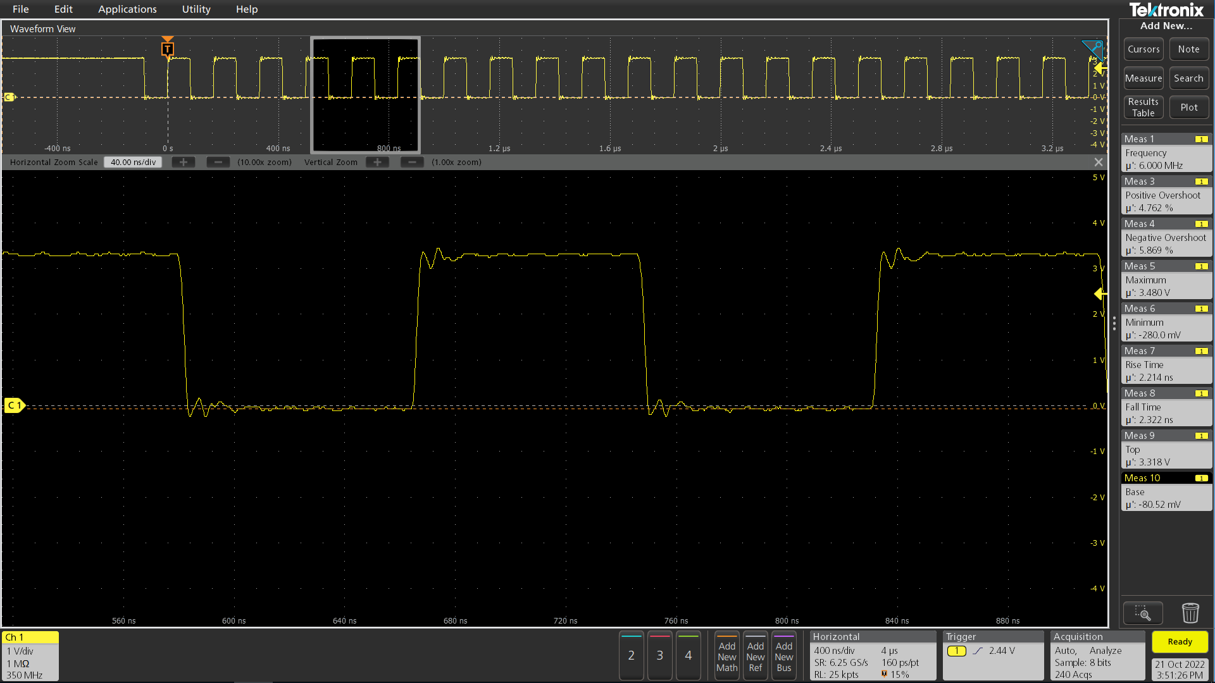Open the Horizontal settings badge
The image size is (1215, 683).
(872, 656)
